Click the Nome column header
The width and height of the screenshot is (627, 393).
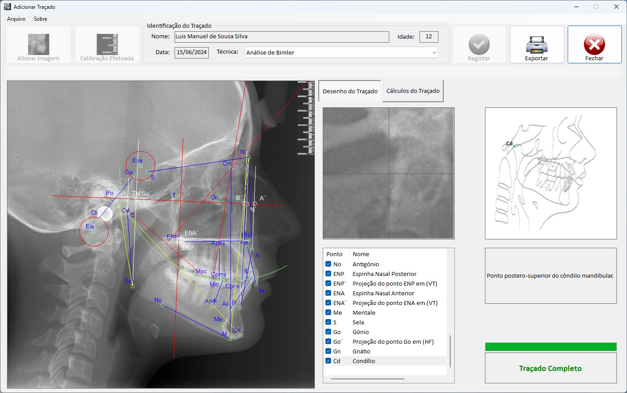click(x=361, y=254)
